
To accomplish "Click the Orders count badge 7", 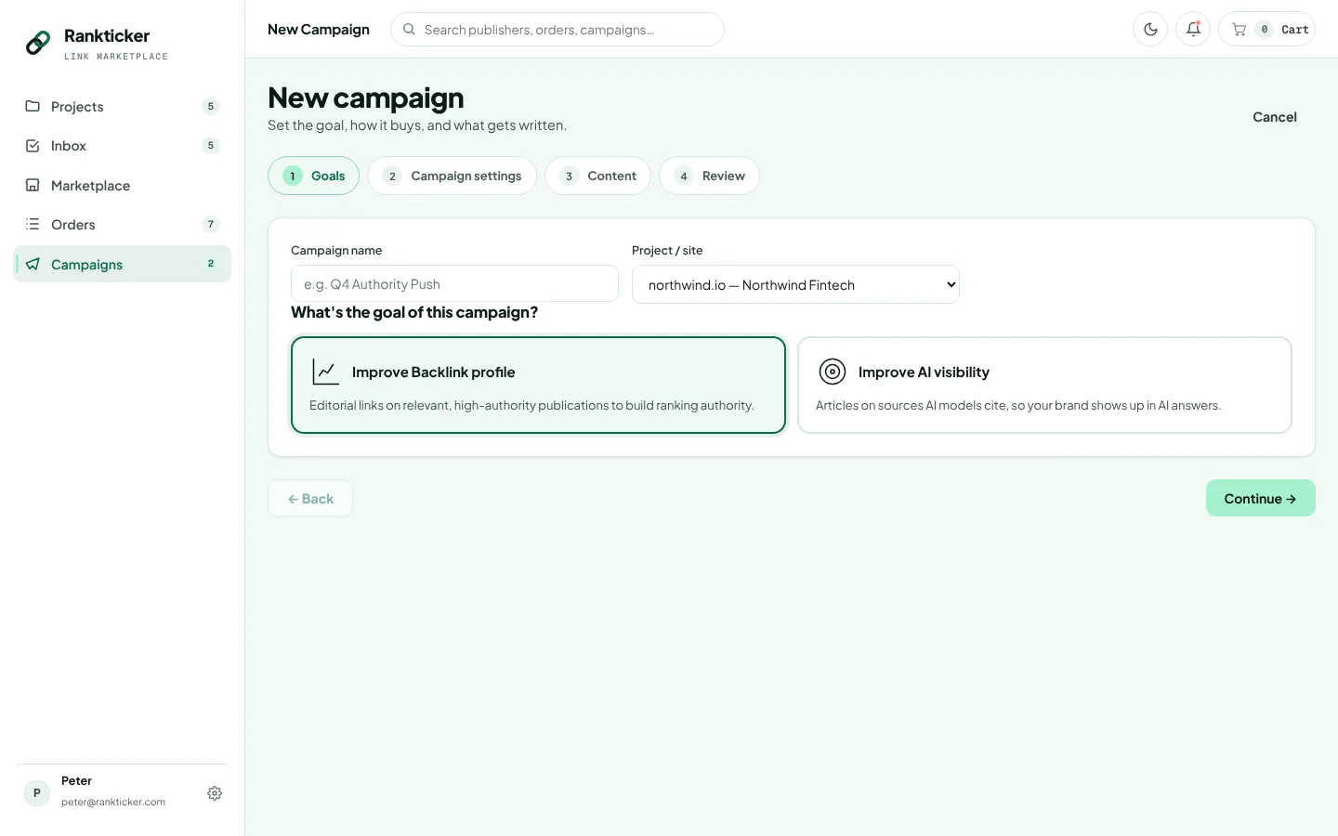I will [x=211, y=224].
